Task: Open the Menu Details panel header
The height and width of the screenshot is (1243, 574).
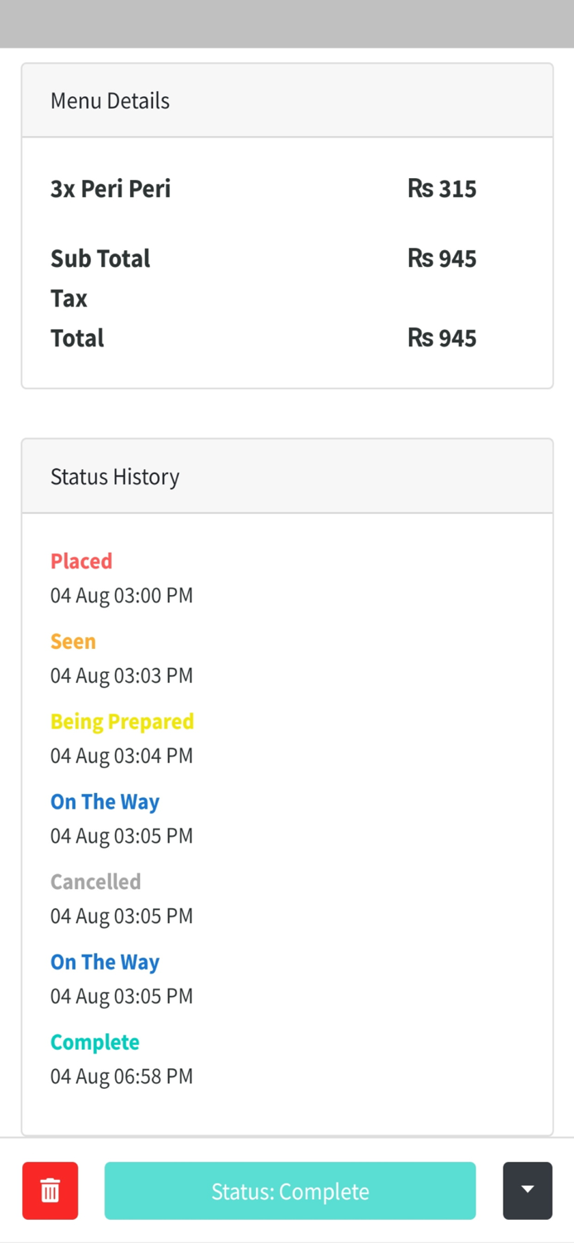Action: point(109,100)
